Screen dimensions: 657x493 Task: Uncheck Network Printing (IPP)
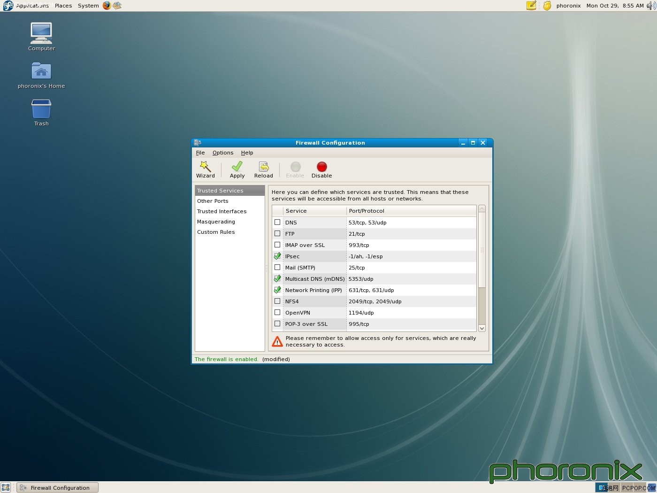click(277, 290)
